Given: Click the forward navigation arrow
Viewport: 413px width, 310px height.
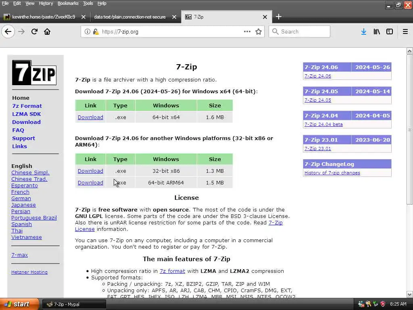Looking at the screenshot, I should (21, 31).
